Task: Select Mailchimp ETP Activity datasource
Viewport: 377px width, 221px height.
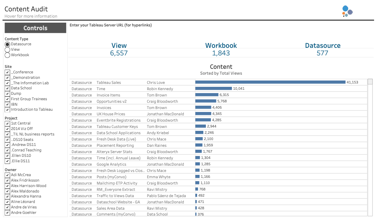Action: (x=117, y=183)
